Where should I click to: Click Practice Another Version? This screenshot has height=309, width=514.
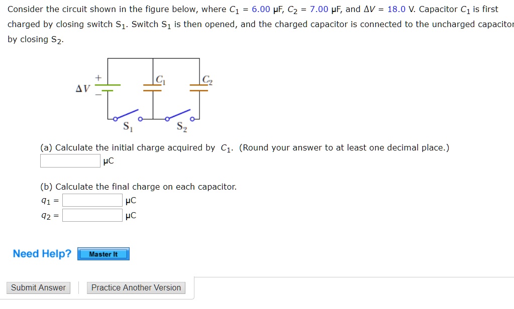[136, 287]
